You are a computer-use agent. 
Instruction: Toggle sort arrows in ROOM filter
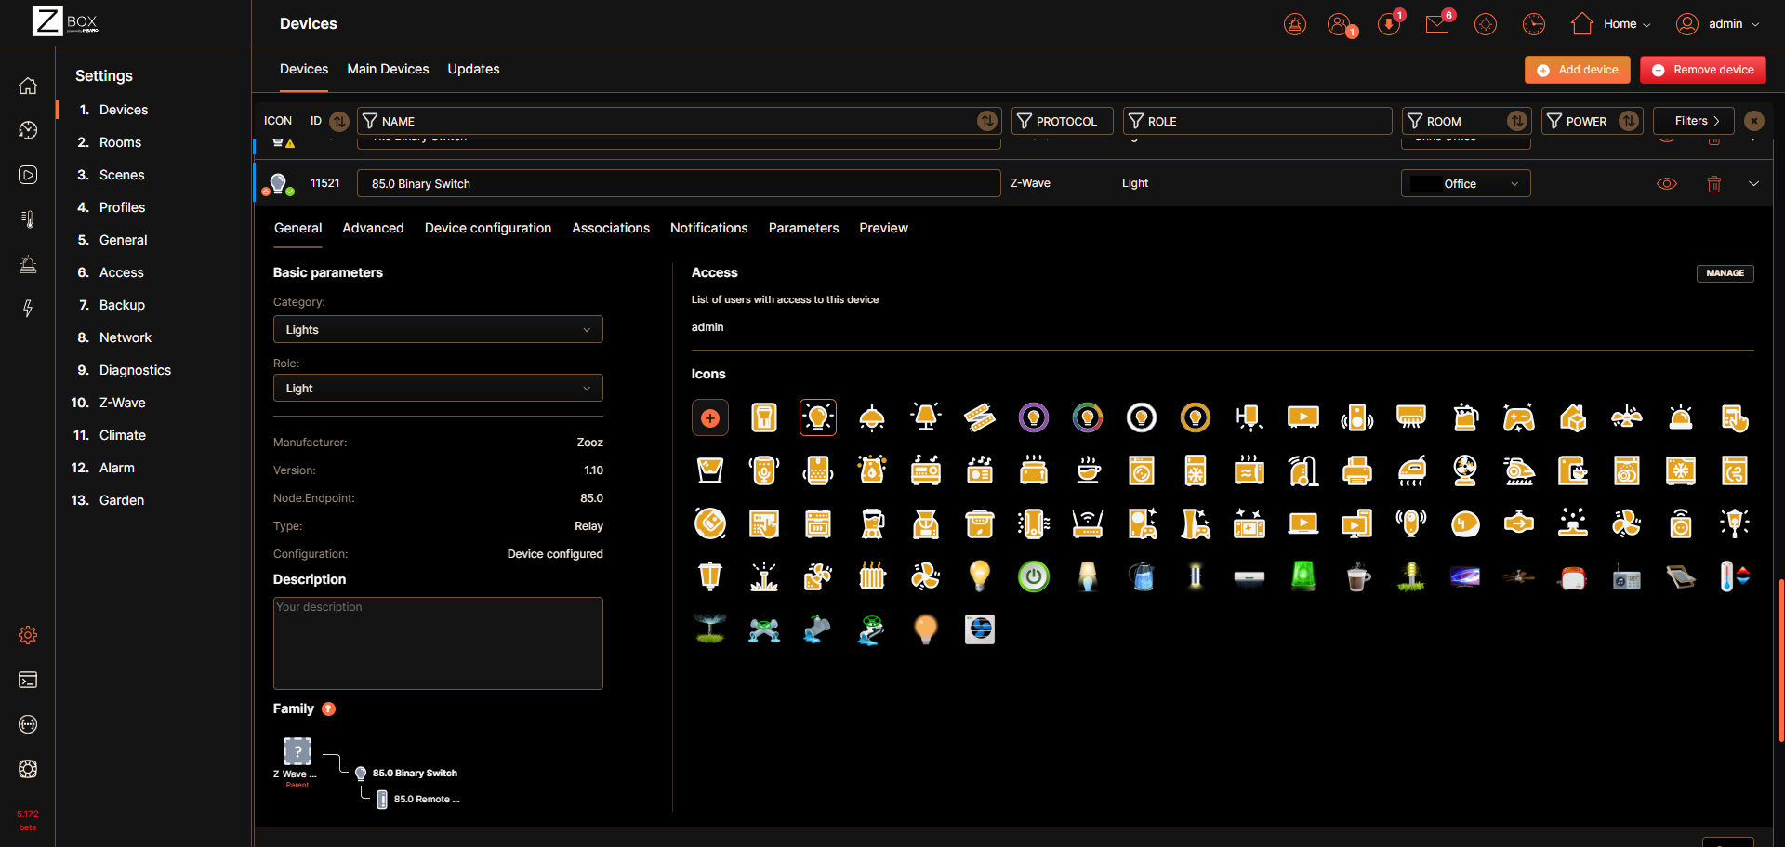coord(1517,121)
